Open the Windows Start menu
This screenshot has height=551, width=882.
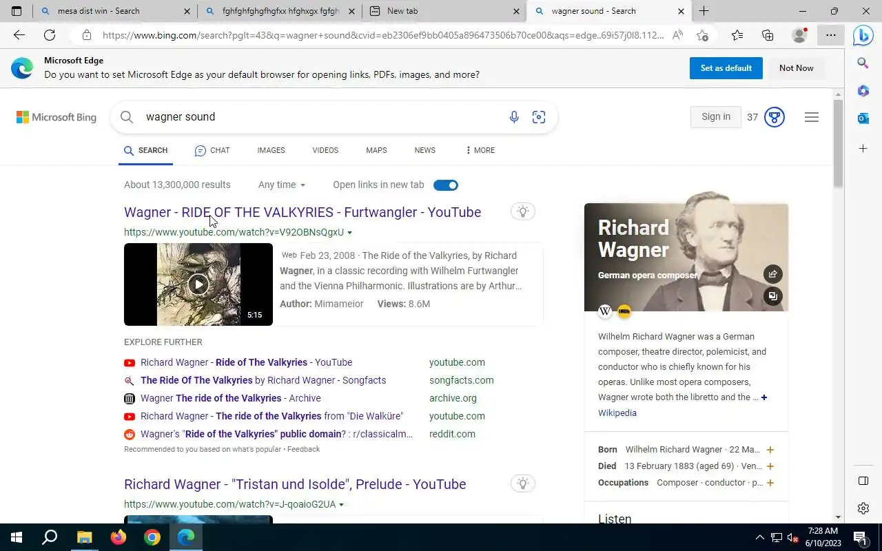17,537
